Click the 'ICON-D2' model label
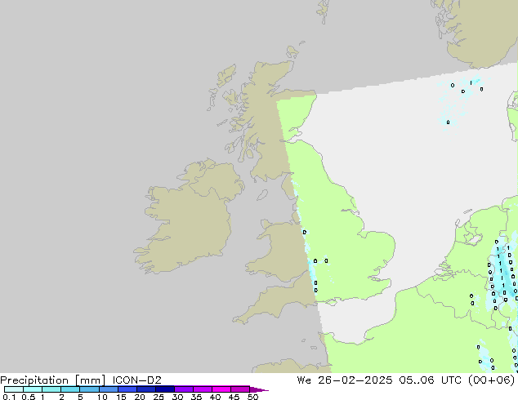This screenshot has width=518, height=400. coord(136,380)
